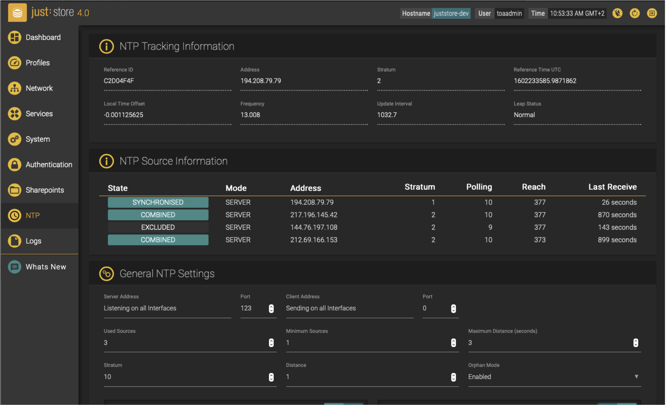The height and width of the screenshot is (405, 666).
Task: Click the Logs document icon
Action: [15, 241]
